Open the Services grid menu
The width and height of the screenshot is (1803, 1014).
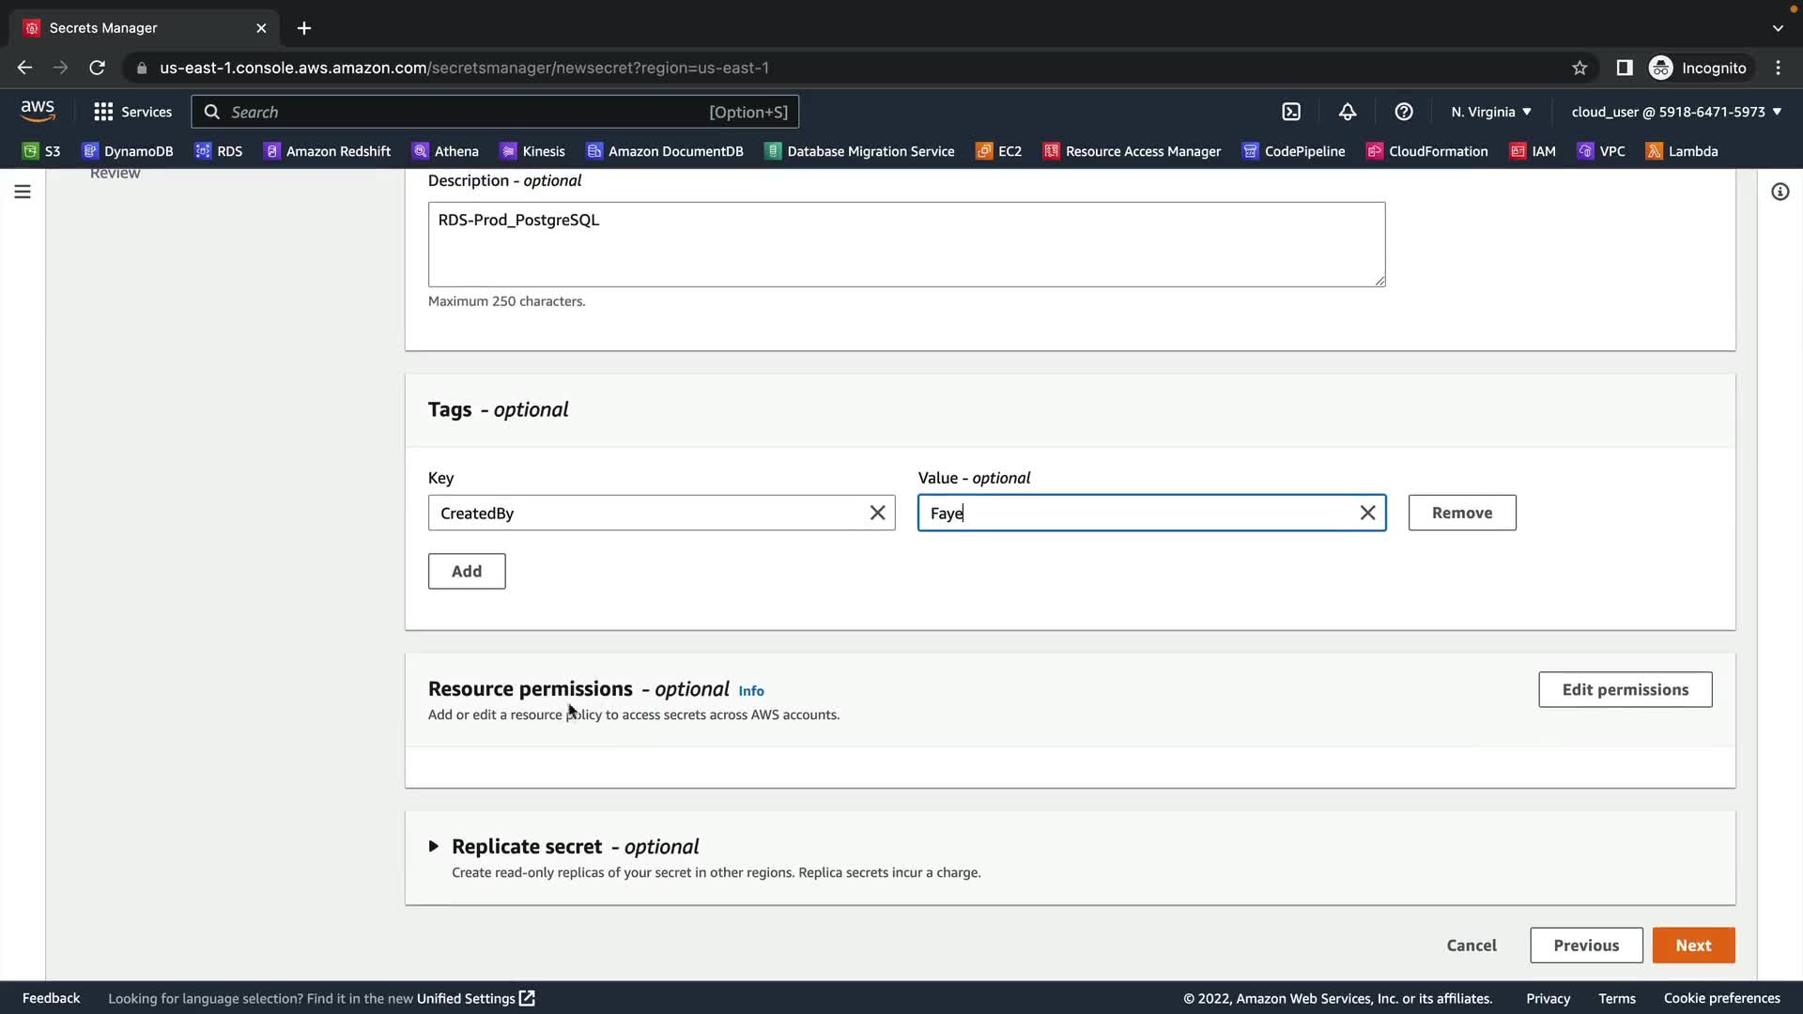pyautogui.click(x=132, y=112)
